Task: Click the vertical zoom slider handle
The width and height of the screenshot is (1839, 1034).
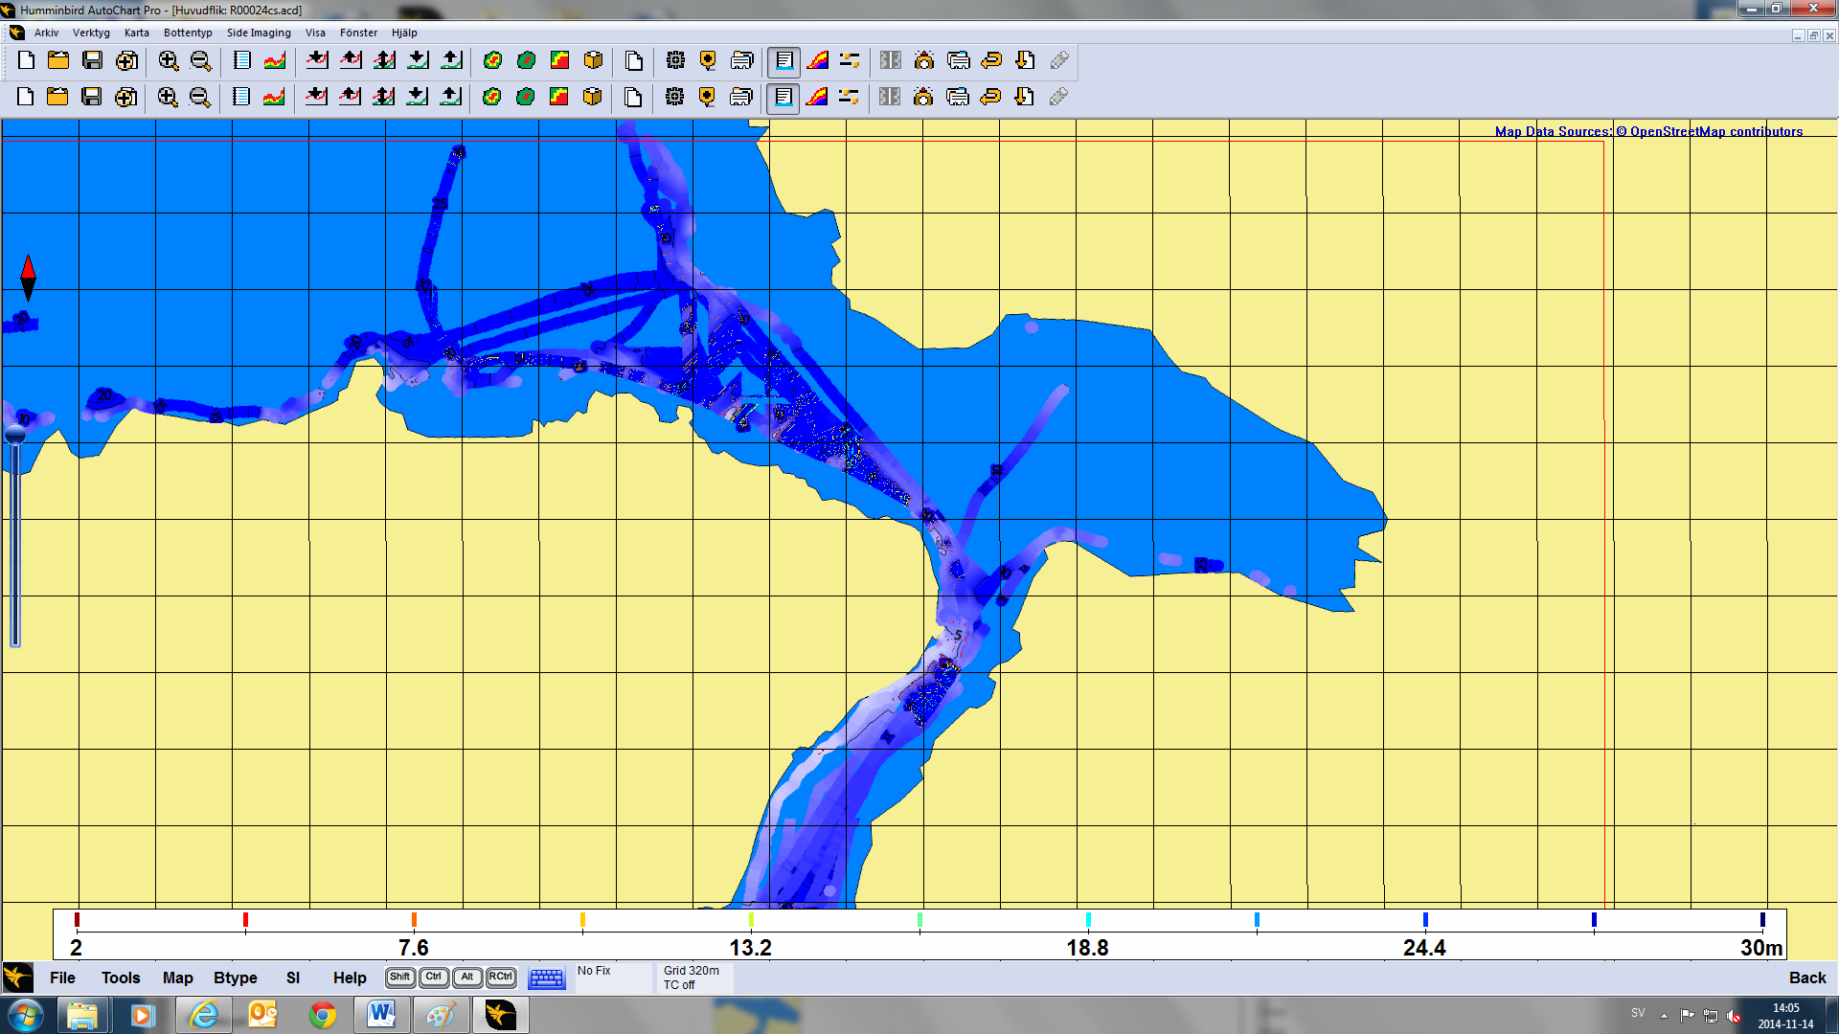Action: 15,436
